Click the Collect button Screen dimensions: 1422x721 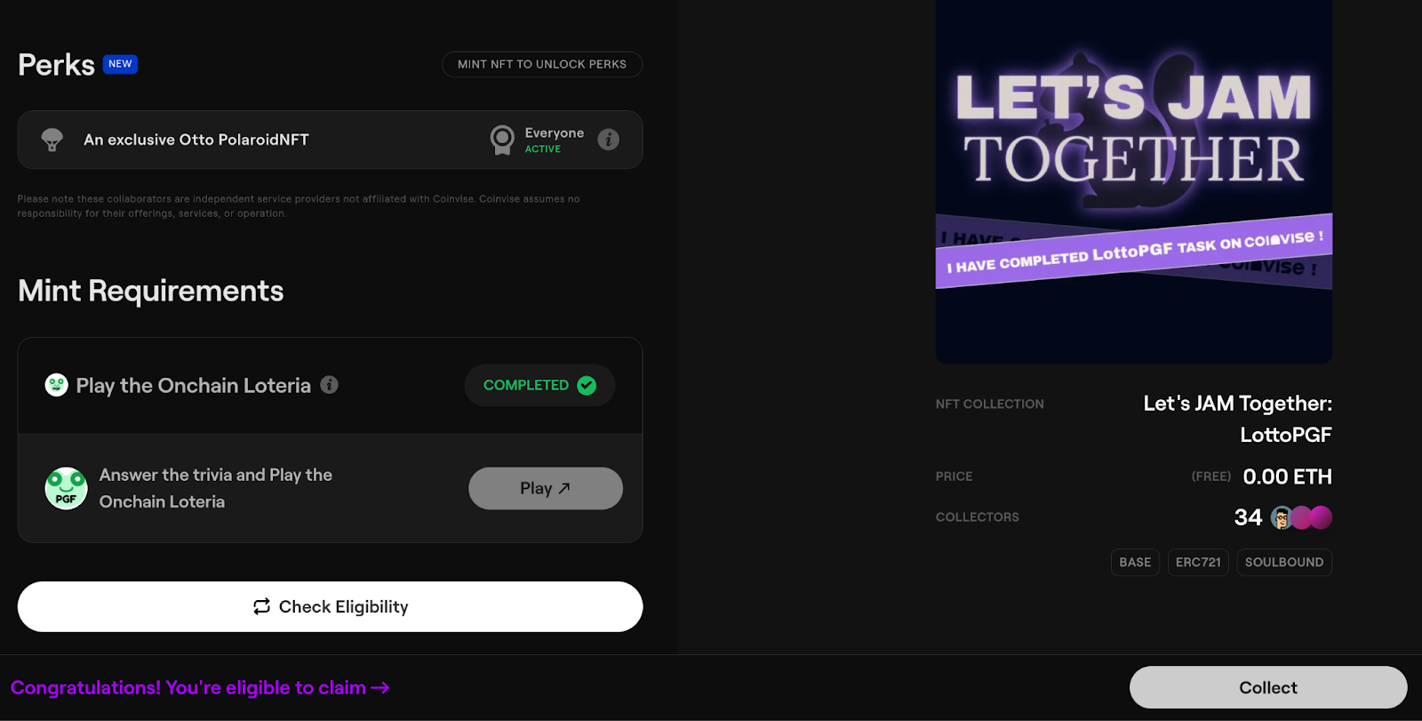[1267, 687]
